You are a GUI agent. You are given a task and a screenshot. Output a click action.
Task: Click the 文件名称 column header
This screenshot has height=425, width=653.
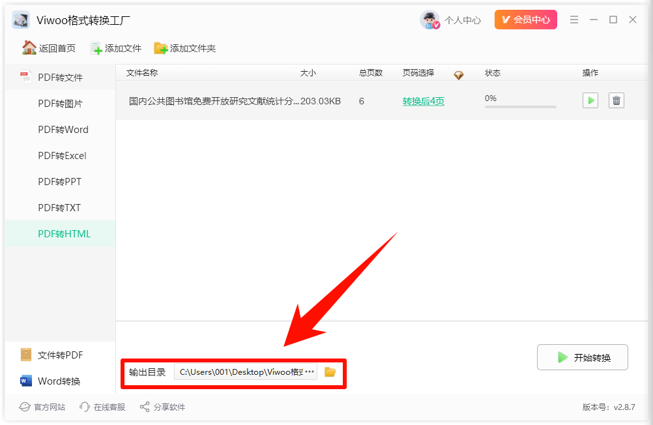coord(142,73)
